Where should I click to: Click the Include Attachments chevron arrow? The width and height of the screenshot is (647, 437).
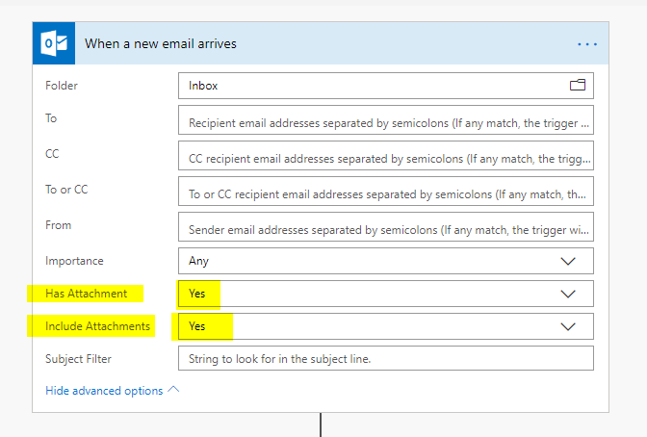[568, 326]
